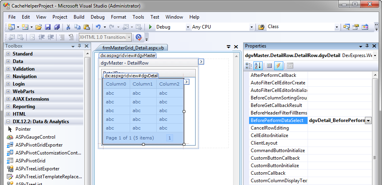The height and width of the screenshot is (185, 382).
Task: Open the Any CPU platform dropdown
Action: (251, 27)
